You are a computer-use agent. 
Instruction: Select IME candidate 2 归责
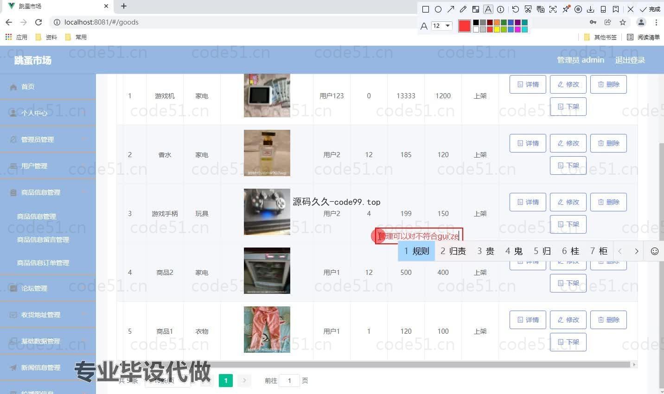point(453,251)
